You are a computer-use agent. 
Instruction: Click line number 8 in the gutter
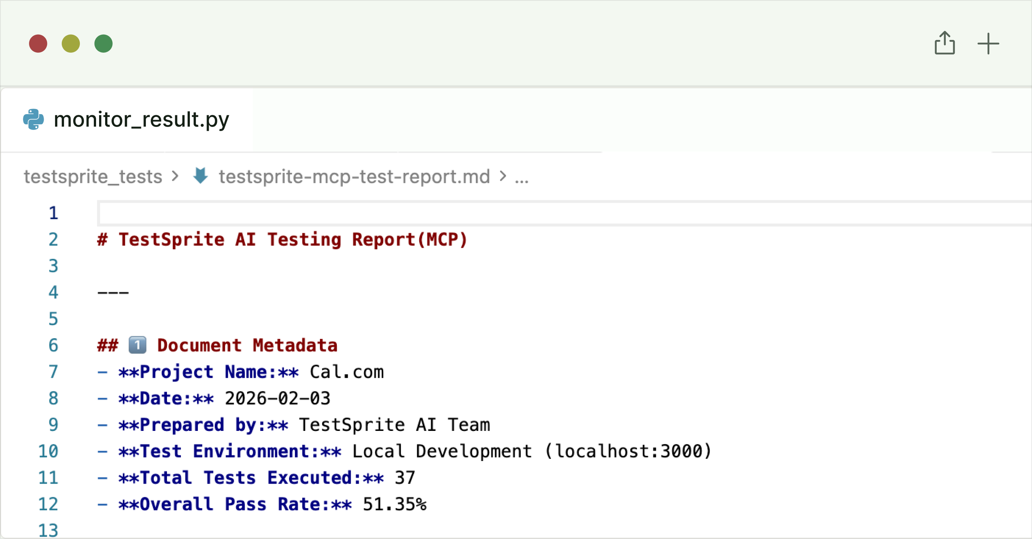(53, 398)
